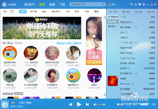Click the MV icon beside 一个人不一定
The width and height of the screenshot is (158, 109).
(136, 43)
